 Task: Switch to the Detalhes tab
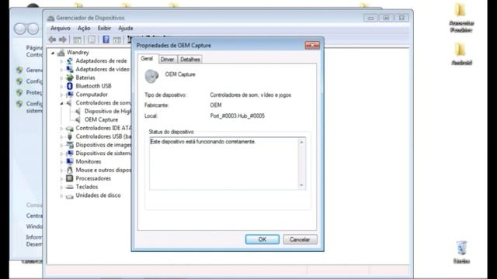[x=189, y=60]
